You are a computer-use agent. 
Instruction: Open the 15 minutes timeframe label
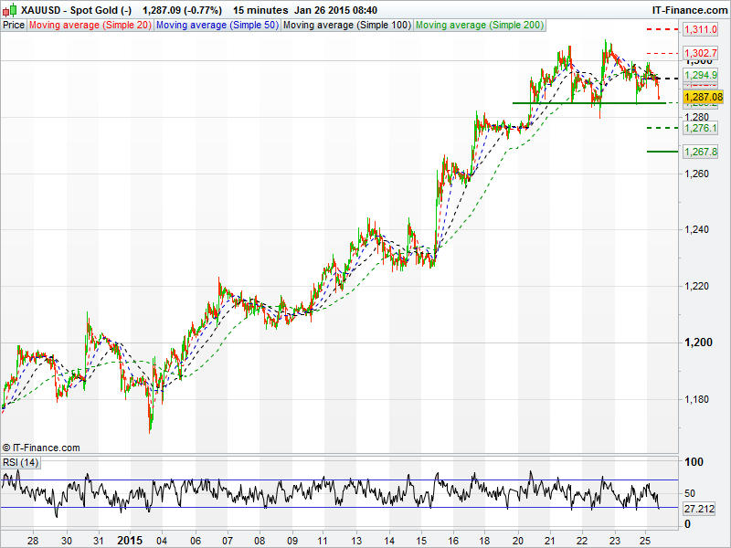259,10
